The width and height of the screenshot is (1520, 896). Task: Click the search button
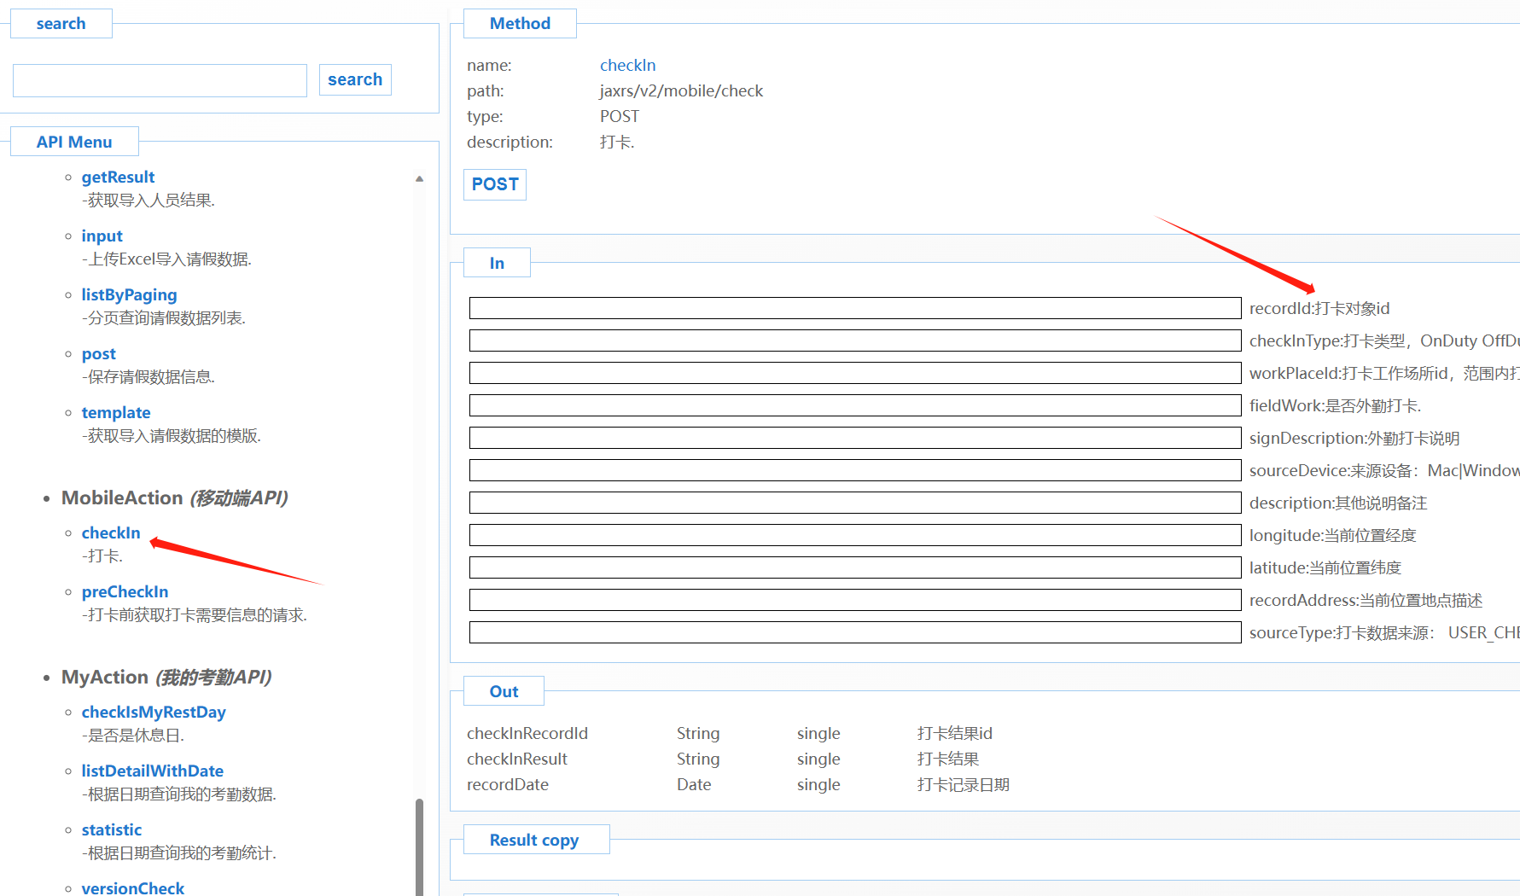click(x=355, y=79)
